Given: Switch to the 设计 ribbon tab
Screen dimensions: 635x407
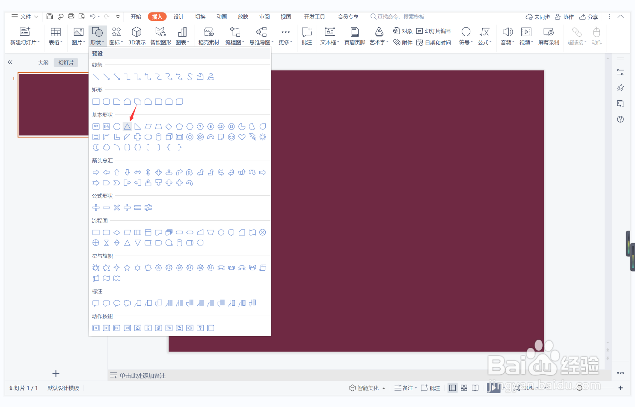Looking at the screenshot, I should coord(178,17).
